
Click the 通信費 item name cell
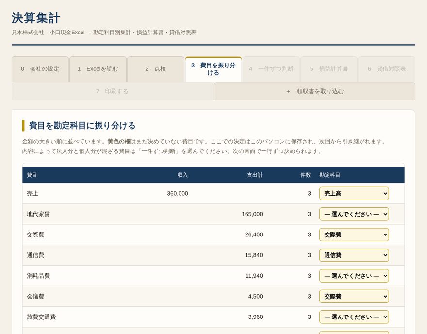pos(35,255)
